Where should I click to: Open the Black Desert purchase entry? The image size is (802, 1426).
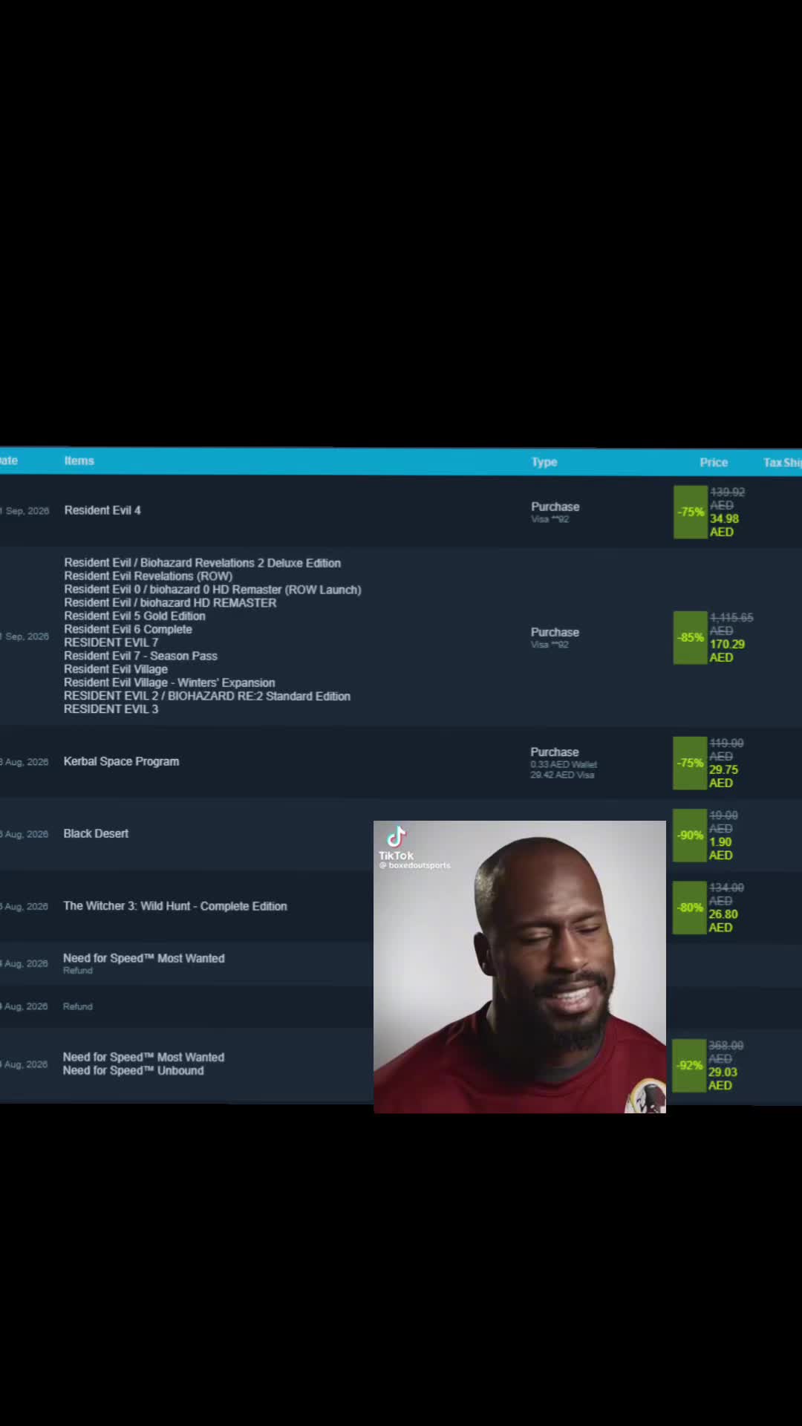pos(96,833)
